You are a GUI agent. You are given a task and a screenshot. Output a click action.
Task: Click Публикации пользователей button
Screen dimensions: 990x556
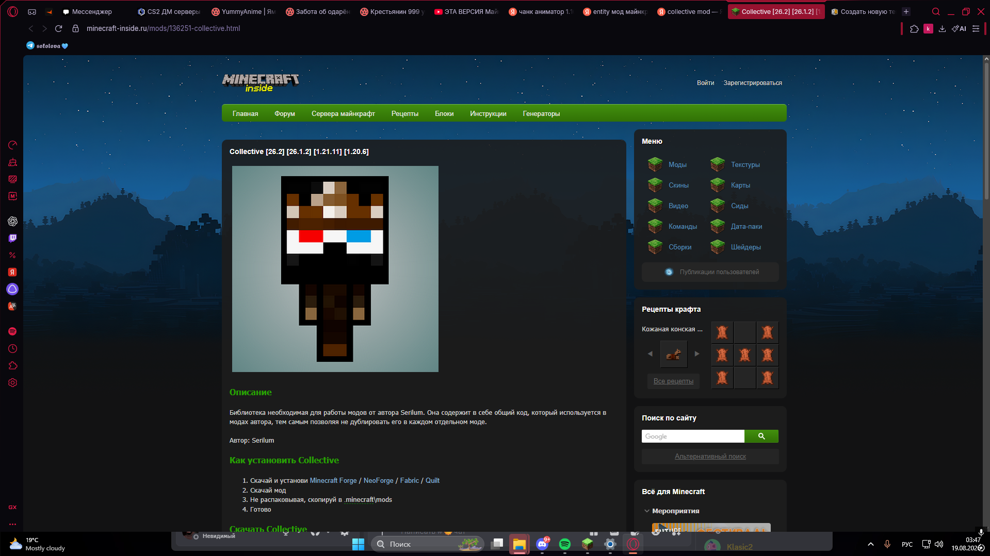710,272
